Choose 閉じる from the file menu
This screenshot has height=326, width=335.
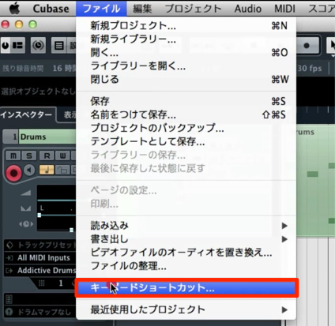[x=186, y=79]
